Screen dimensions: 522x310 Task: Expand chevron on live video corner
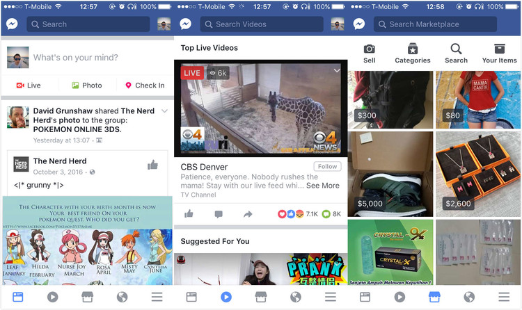click(x=337, y=70)
